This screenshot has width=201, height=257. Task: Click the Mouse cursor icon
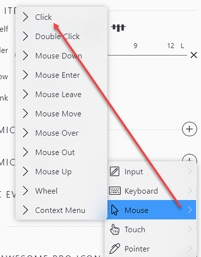115,210
